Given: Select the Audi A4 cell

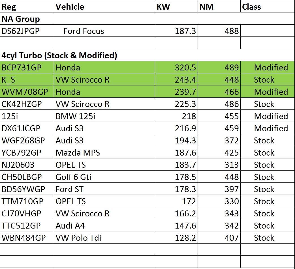Looking at the screenshot, I should (104, 226).
